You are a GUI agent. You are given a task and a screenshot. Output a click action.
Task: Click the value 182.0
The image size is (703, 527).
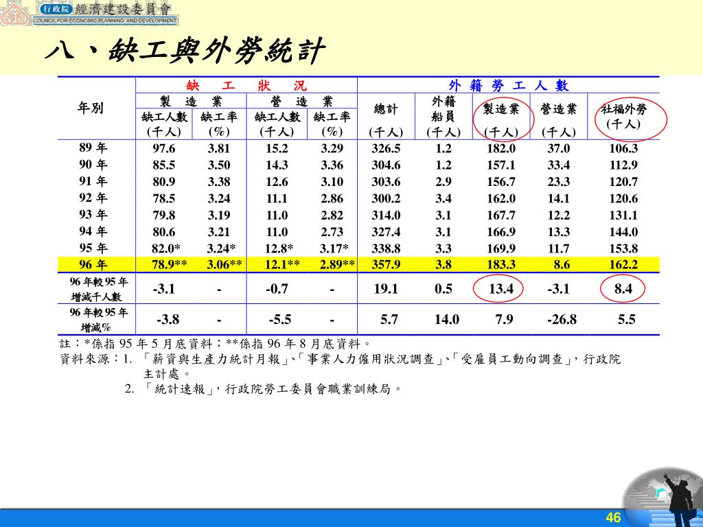501,148
